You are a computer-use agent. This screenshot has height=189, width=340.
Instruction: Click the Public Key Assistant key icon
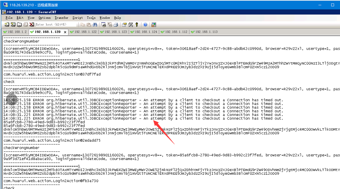coord(137,25)
